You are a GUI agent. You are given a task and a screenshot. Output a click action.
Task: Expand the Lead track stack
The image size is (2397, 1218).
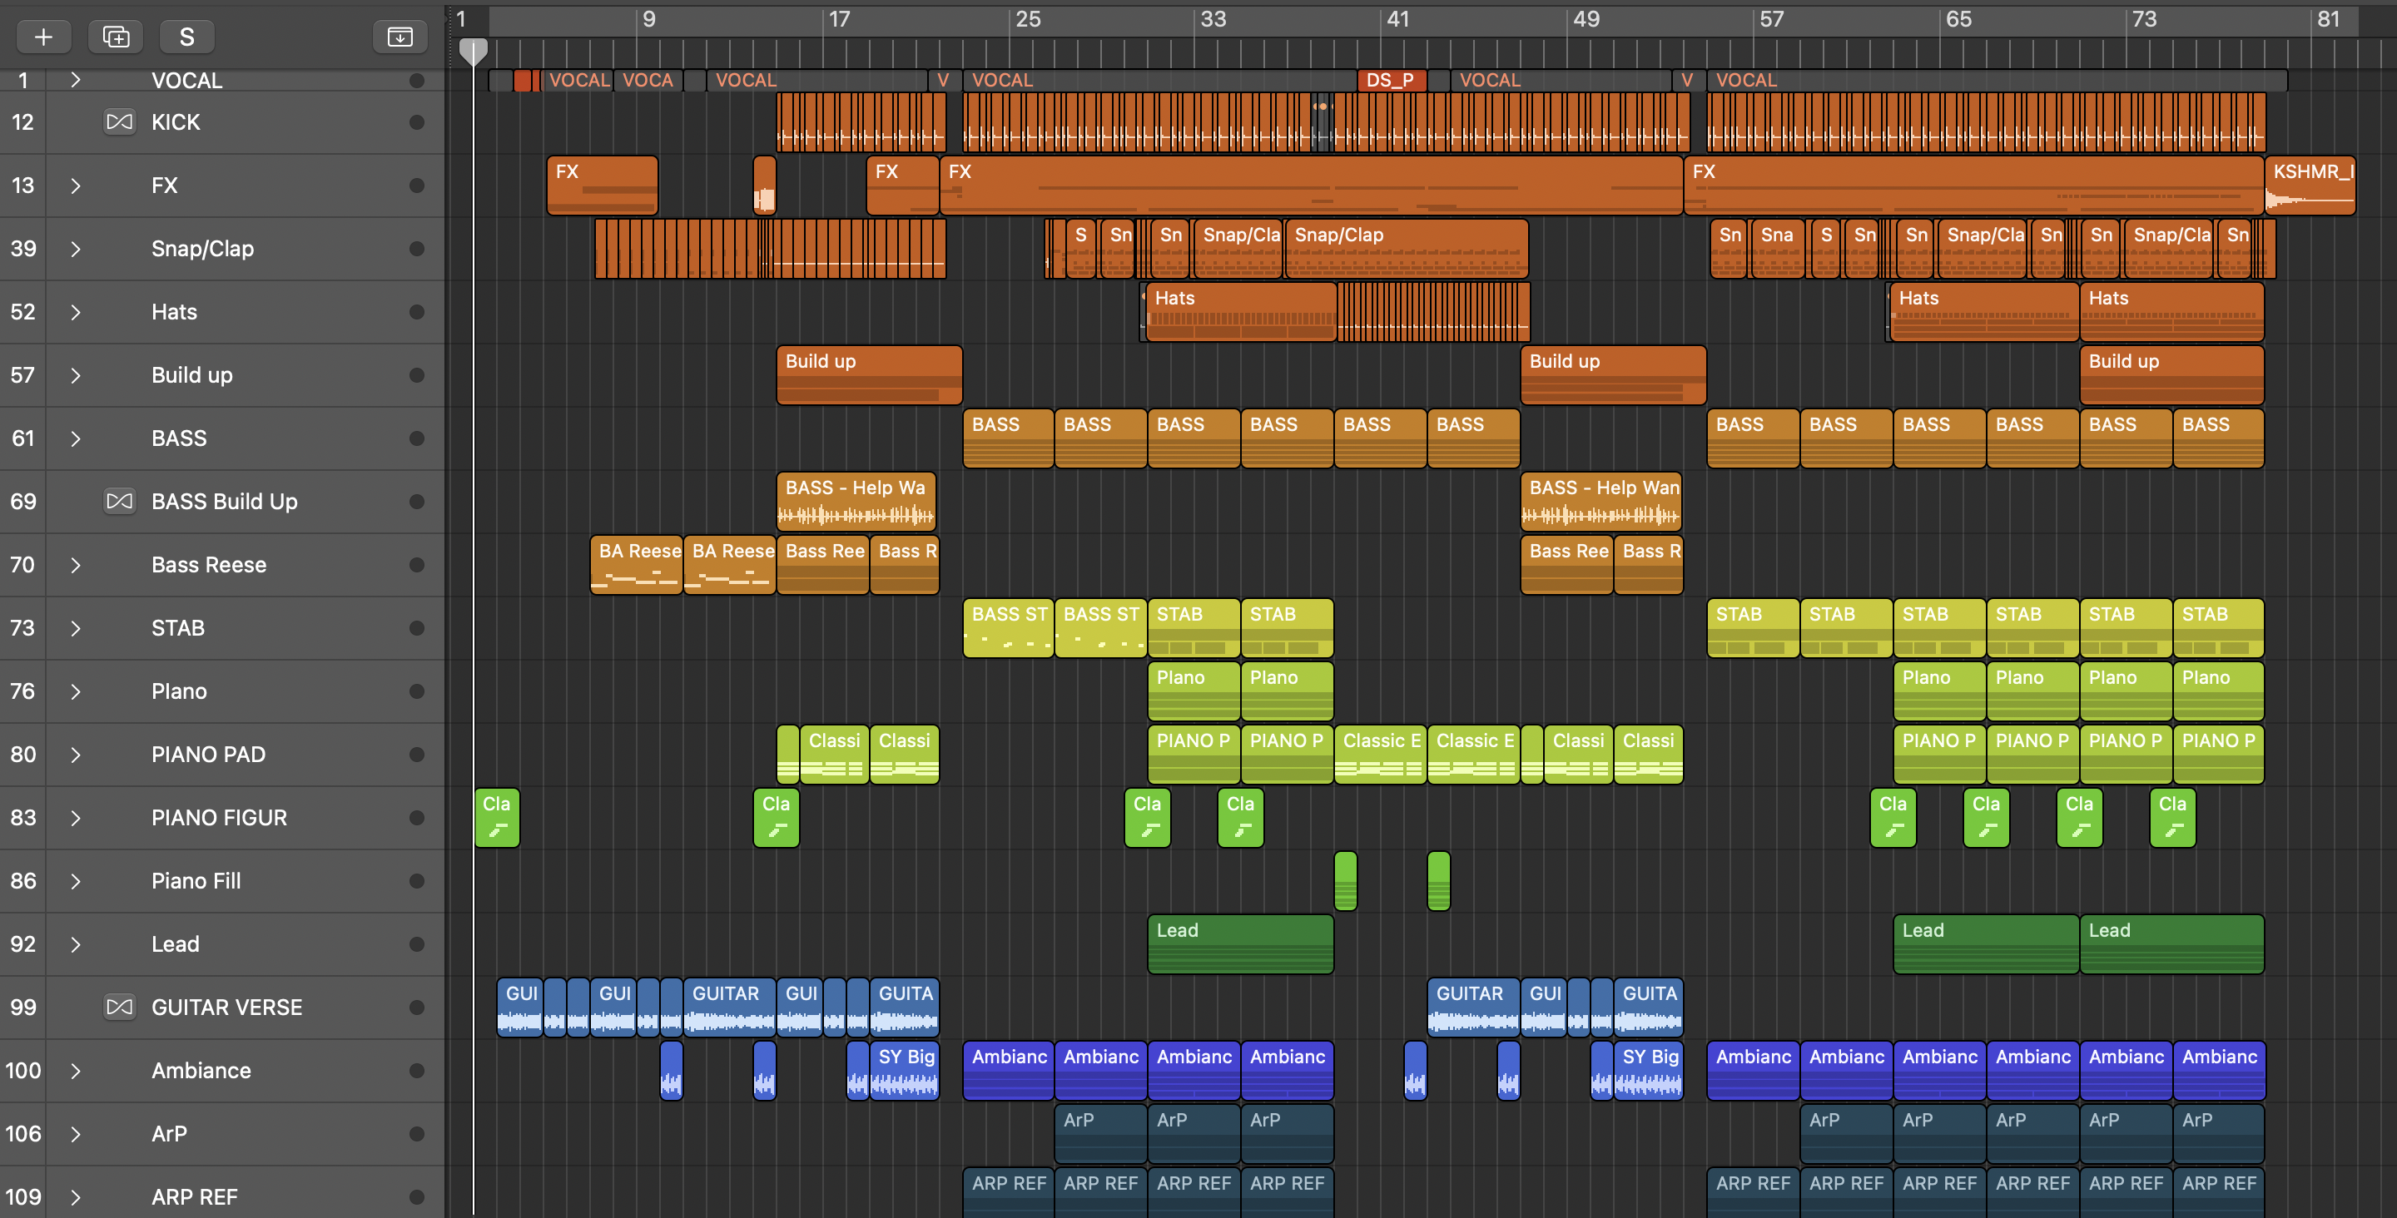(x=76, y=944)
